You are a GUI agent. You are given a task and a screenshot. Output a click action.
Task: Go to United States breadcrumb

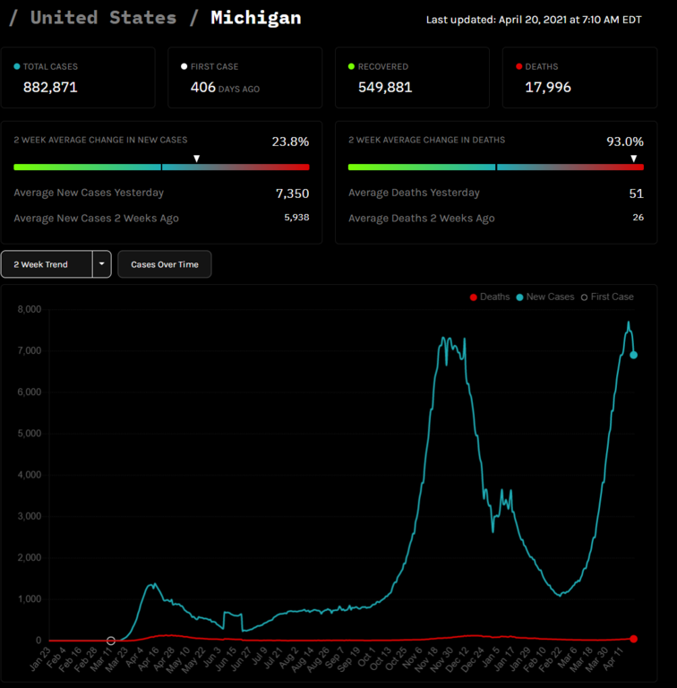pyautogui.click(x=103, y=18)
